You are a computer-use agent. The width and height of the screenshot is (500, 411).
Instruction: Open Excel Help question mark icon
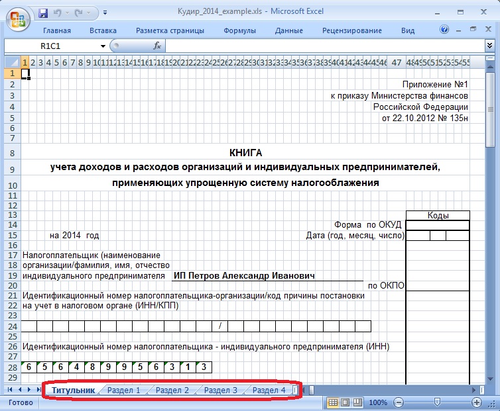(444, 30)
